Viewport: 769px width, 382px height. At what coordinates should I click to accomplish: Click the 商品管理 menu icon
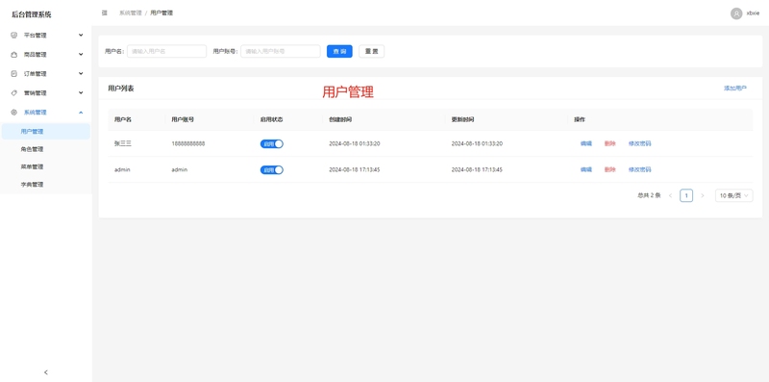click(13, 55)
